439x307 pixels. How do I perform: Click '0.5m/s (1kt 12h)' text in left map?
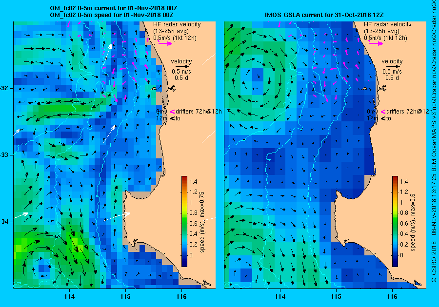[x=175, y=38]
